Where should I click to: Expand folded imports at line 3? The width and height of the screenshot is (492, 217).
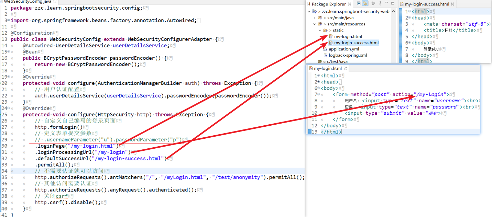(8, 20)
